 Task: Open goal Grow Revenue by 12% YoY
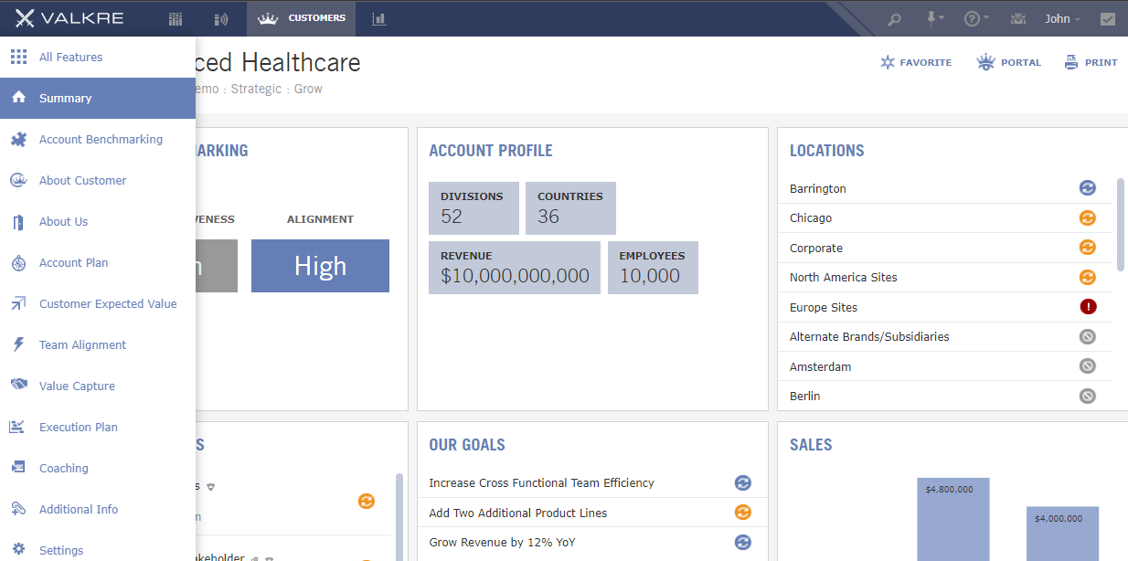tap(502, 542)
